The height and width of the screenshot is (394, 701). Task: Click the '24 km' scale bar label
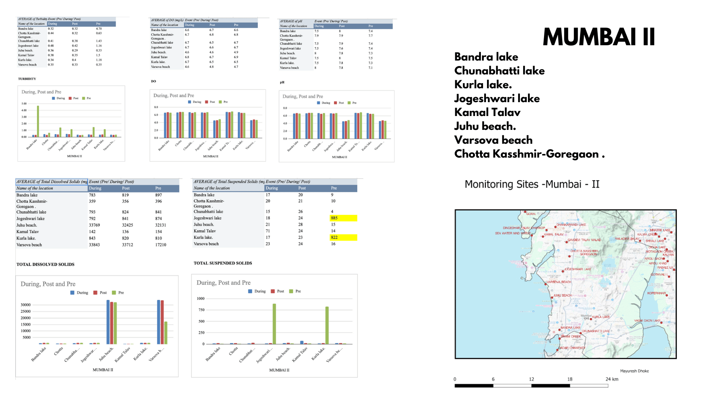click(612, 379)
